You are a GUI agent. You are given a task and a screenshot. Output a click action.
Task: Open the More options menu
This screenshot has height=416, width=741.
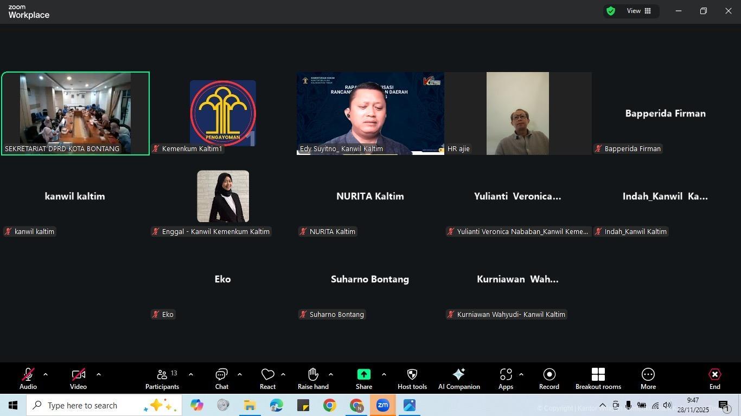point(648,379)
